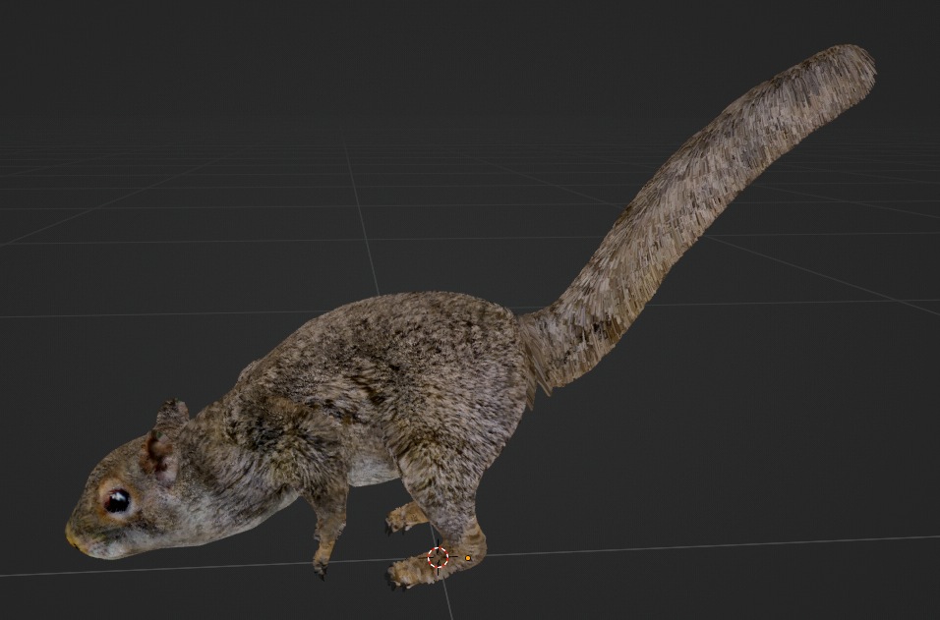
Task: Click the orange object origin dot
Action: 468,558
